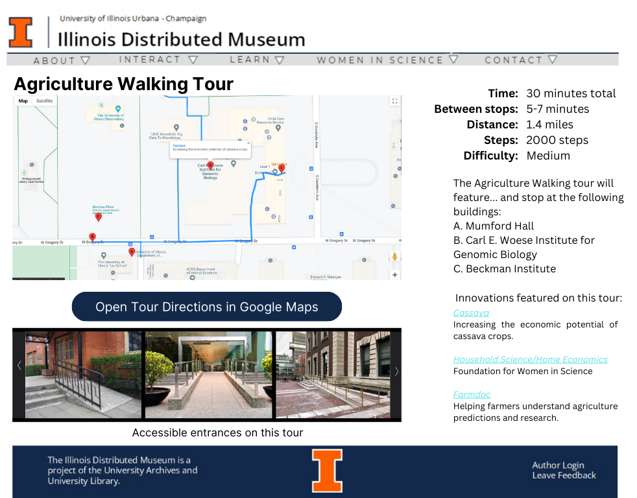Image resolution: width=637 pixels, height=498 pixels.
Task: Click red map marker D at Woese Institute
Action: (x=210, y=166)
